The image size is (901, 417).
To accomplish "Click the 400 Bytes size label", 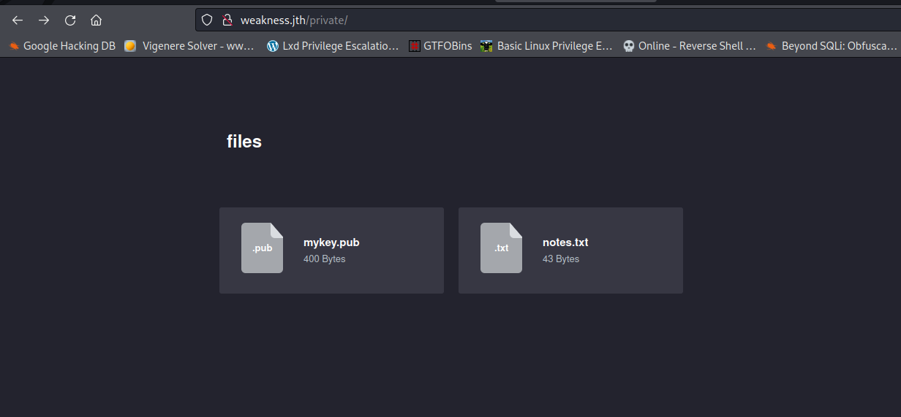I will [x=324, y=259].
